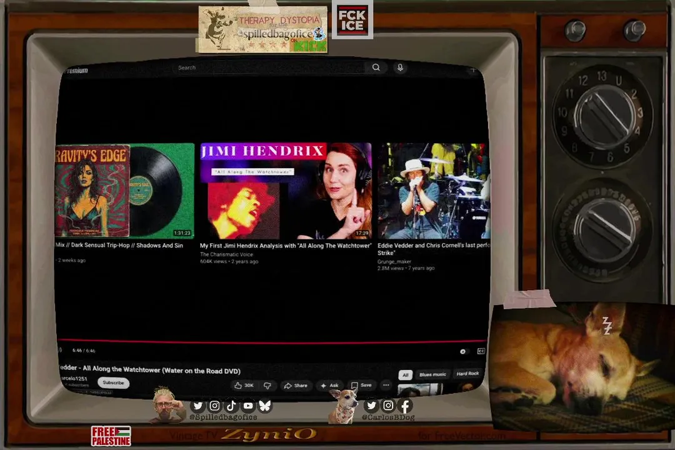
Task: Click the "604K views • 2 years ago" text
Action: click(229, 261)
